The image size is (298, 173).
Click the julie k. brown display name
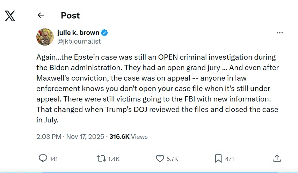click(78, 33)
